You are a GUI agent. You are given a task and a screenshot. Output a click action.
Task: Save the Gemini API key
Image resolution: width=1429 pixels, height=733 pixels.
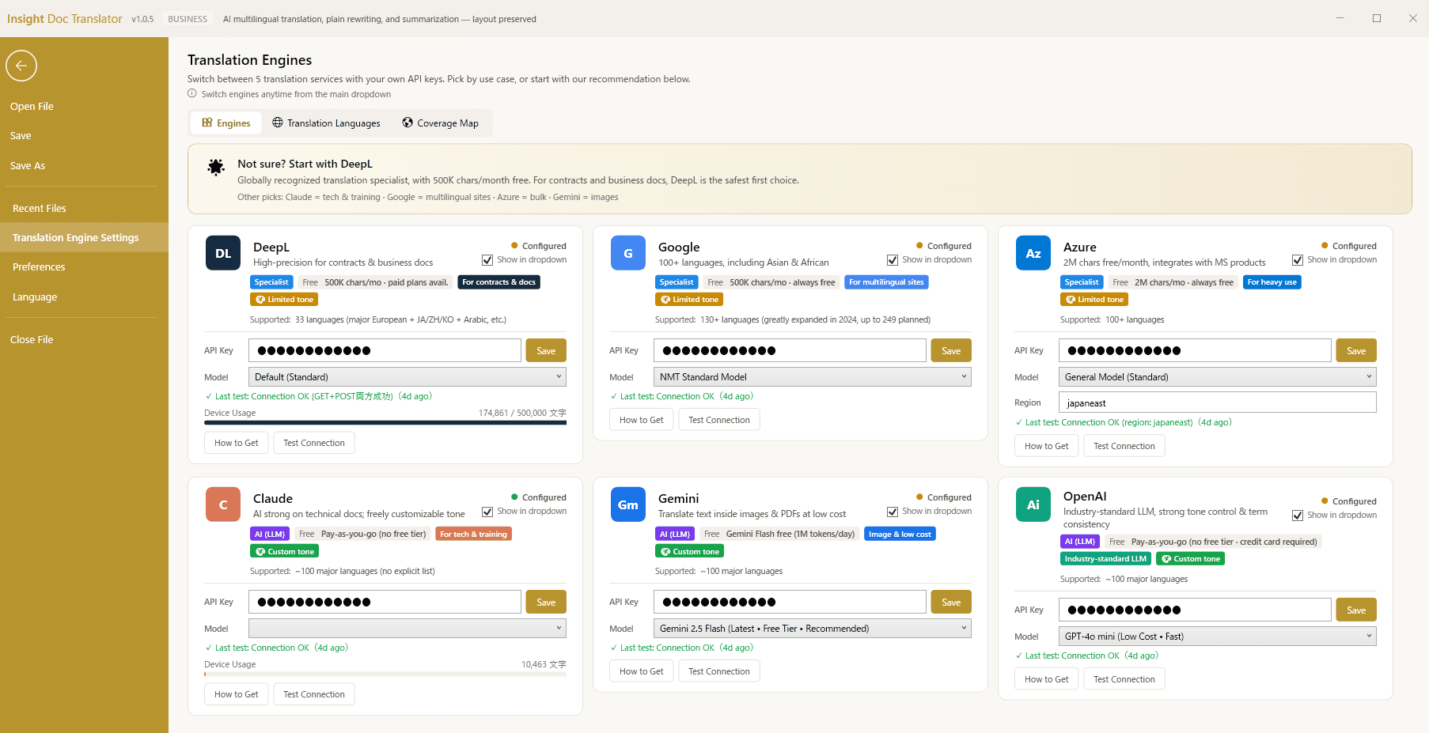(951, 602)
